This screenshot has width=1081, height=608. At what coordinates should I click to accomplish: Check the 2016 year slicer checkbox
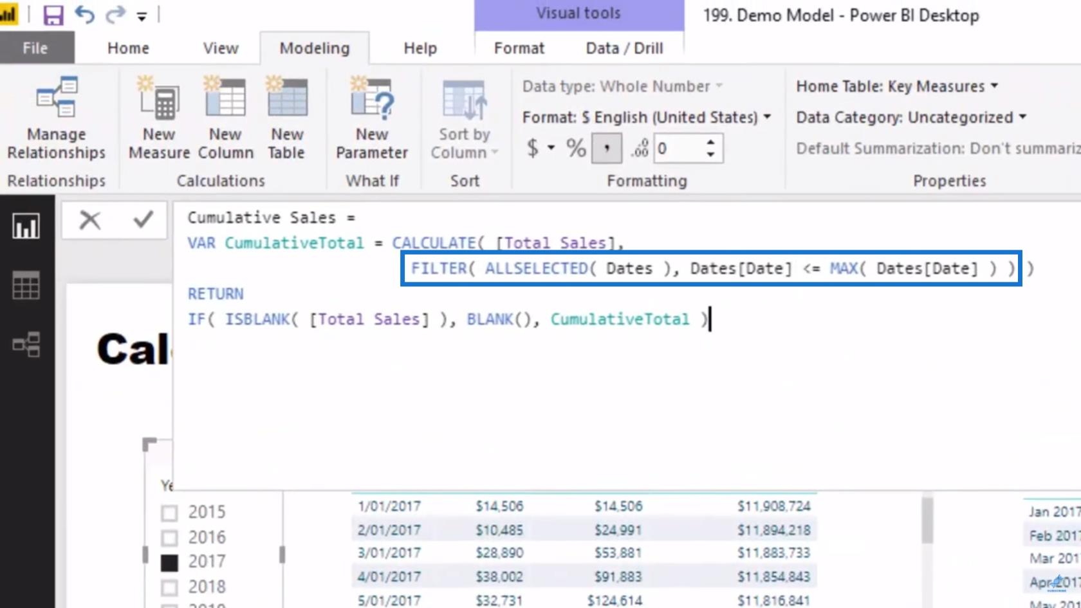tap(169, 538)
